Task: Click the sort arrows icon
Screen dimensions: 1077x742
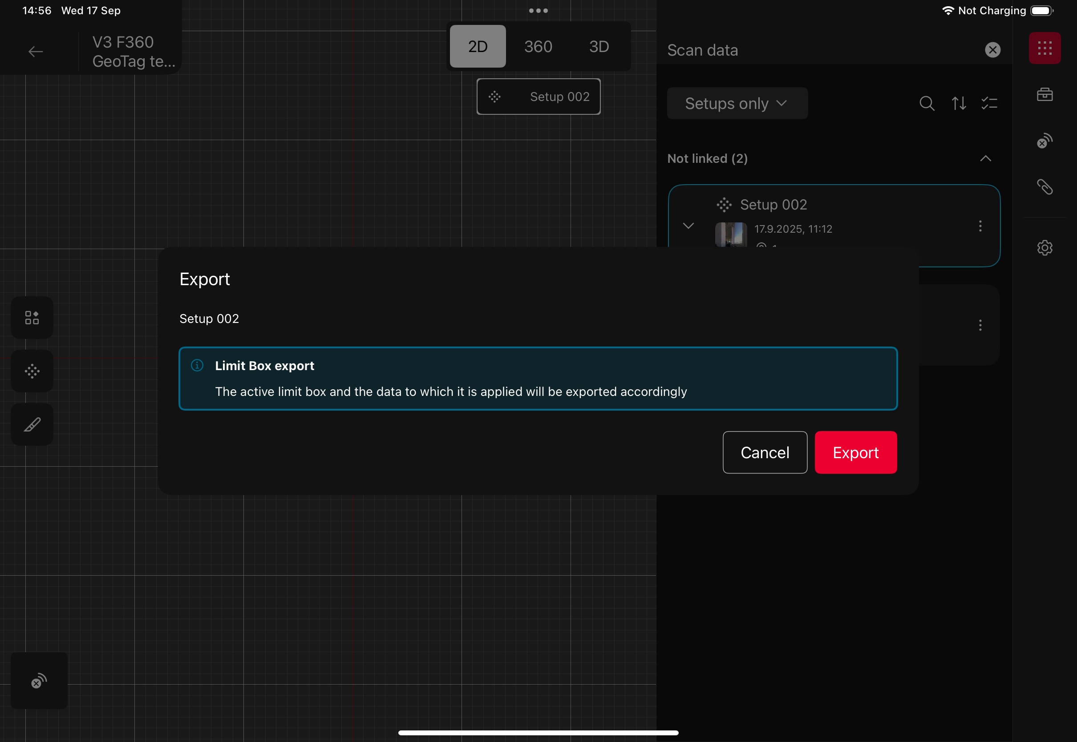Action: point(959,103)
